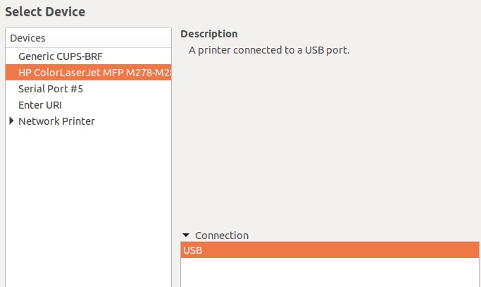Choose Serial Port #5 in Devices

[51, 89]
